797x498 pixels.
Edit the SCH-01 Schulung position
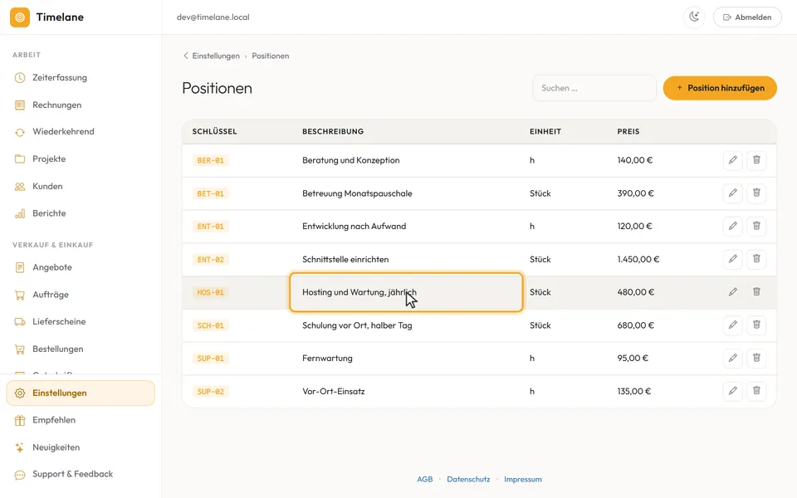(x=732, y=325)
